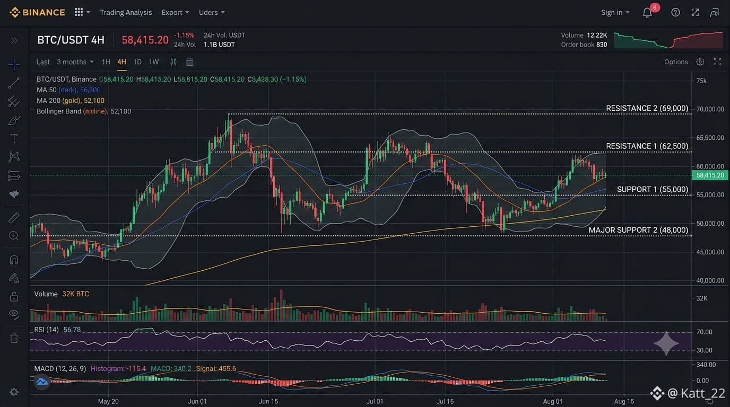
Task: Click the BTC/USDT, Binance legend title
Action: tap(66, 79)
